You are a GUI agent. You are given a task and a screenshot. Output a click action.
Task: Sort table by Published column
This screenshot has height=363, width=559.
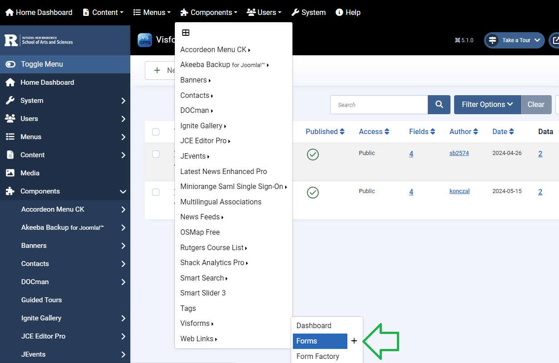coord(325,132)
